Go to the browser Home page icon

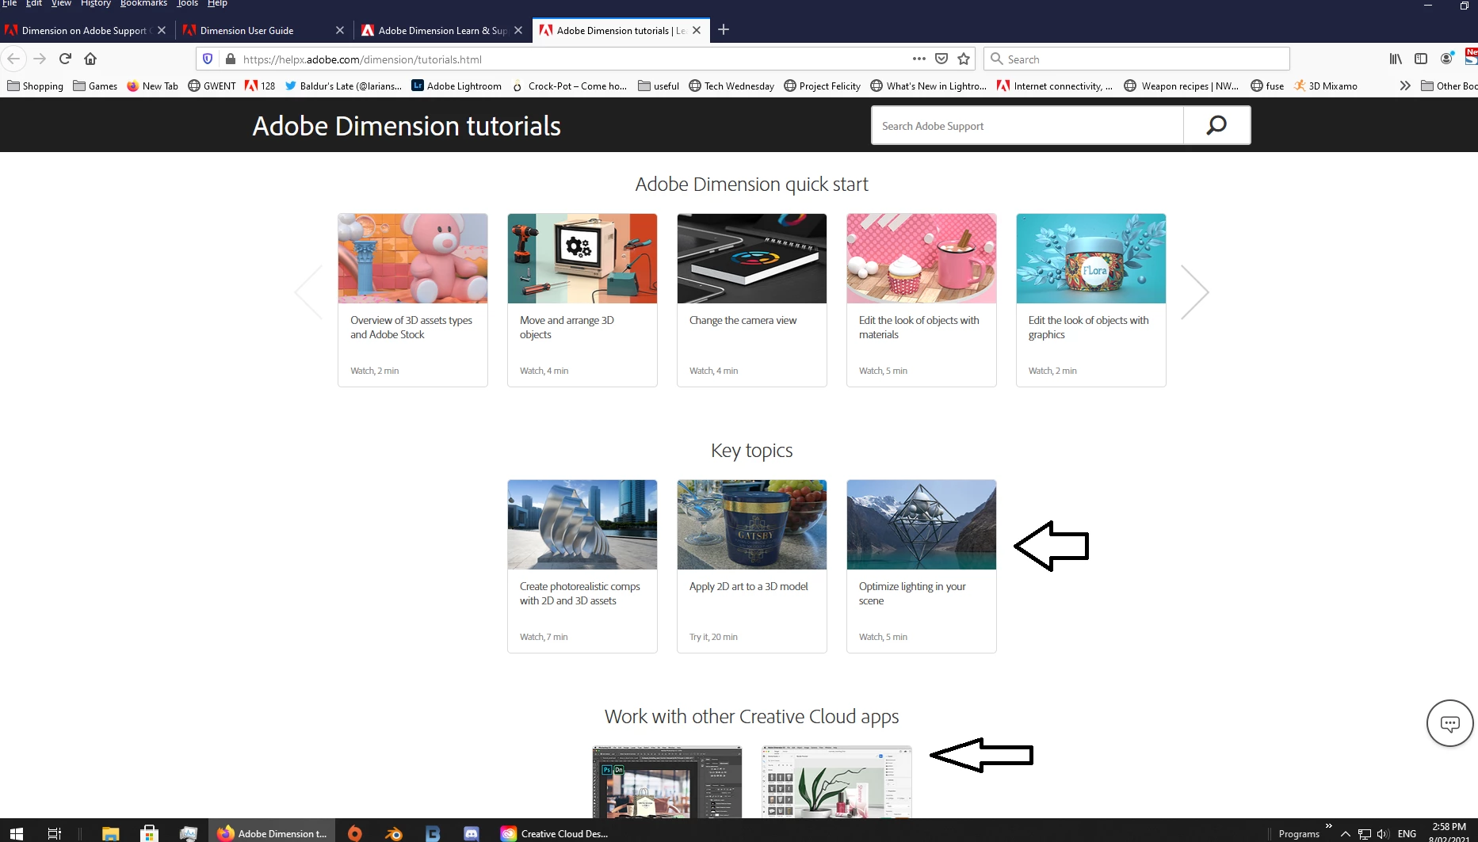[x=90, y=59]
